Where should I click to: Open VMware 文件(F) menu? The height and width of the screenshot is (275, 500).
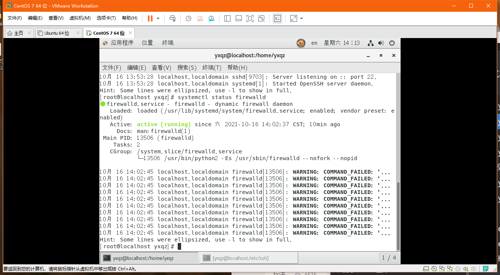point(15,18)
